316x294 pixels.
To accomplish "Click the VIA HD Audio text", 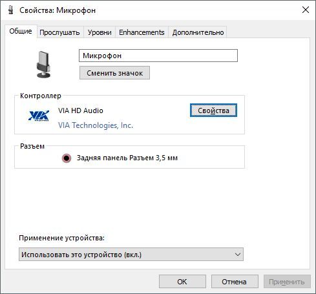I will [x=81, y=110].
